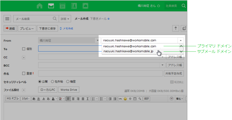Click the 翻訳 translate button
Screen dimensions: 232x120
coord(147,99)
